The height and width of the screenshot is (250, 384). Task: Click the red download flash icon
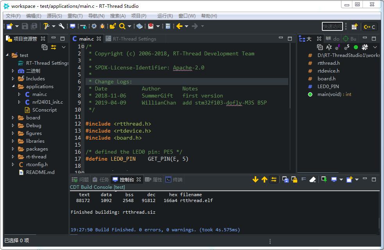(151, 26)
